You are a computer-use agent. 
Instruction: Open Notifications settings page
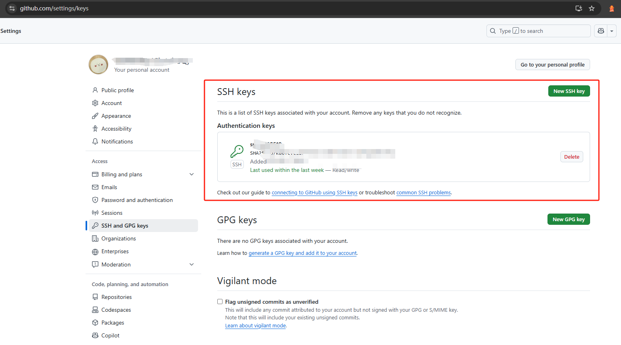[117, 141]
